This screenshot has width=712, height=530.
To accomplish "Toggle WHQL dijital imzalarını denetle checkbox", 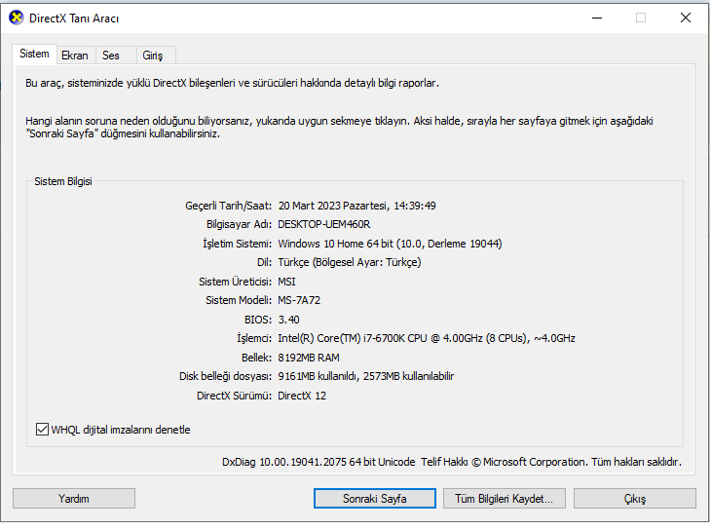I will point(42,430).
